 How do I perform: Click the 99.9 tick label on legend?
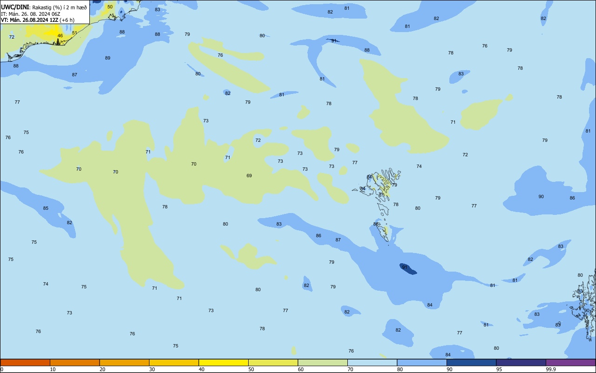(552, 369)
